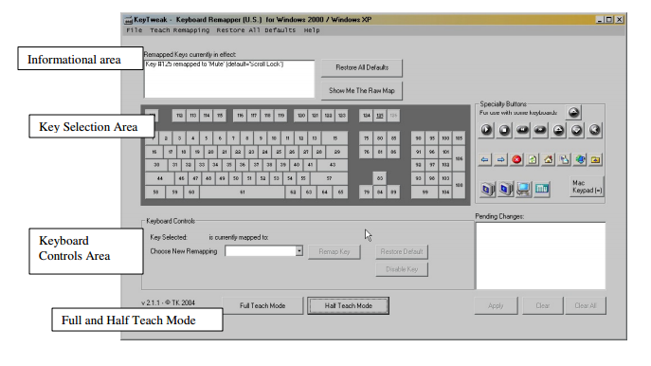Start Half Teach Mode
Screen dimensions: 651x366
(348, 305)
